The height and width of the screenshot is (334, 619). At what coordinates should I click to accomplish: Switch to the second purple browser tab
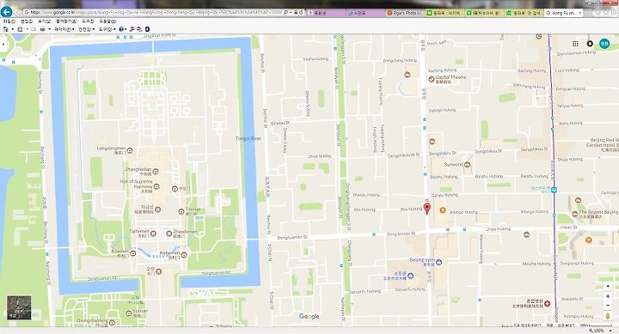pyautogui.click(x=365, y=13)
